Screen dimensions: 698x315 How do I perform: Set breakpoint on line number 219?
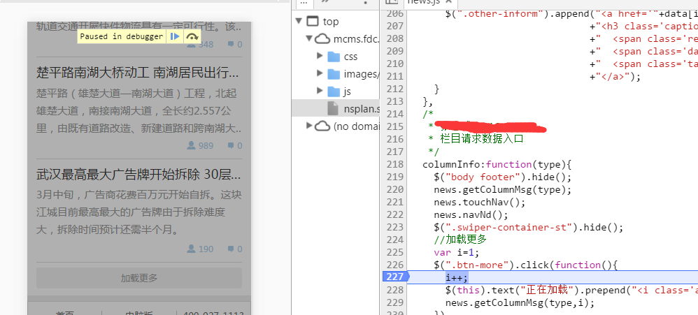coord(395,177)
